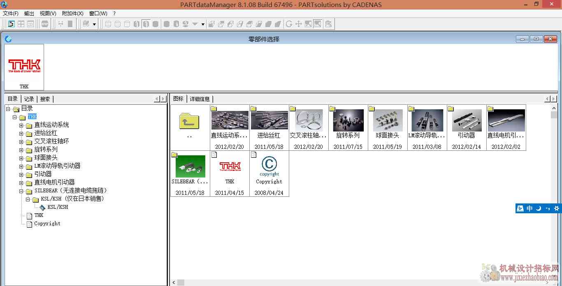
Task: Switch to the 记录 tab
Action: point(29,99)
